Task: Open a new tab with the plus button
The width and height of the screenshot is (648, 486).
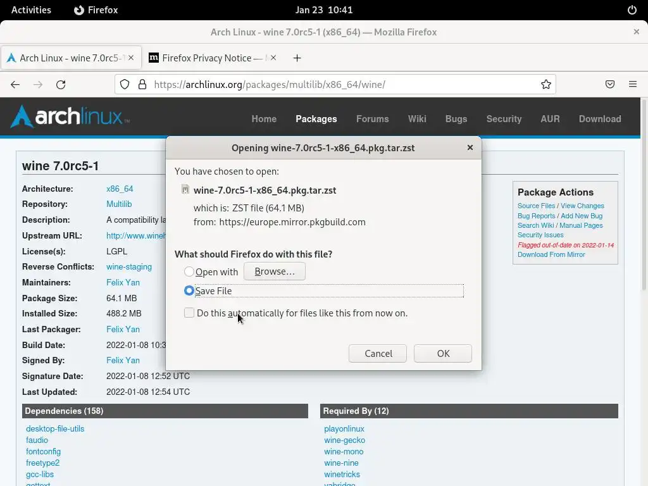Action: click(297, 58)
